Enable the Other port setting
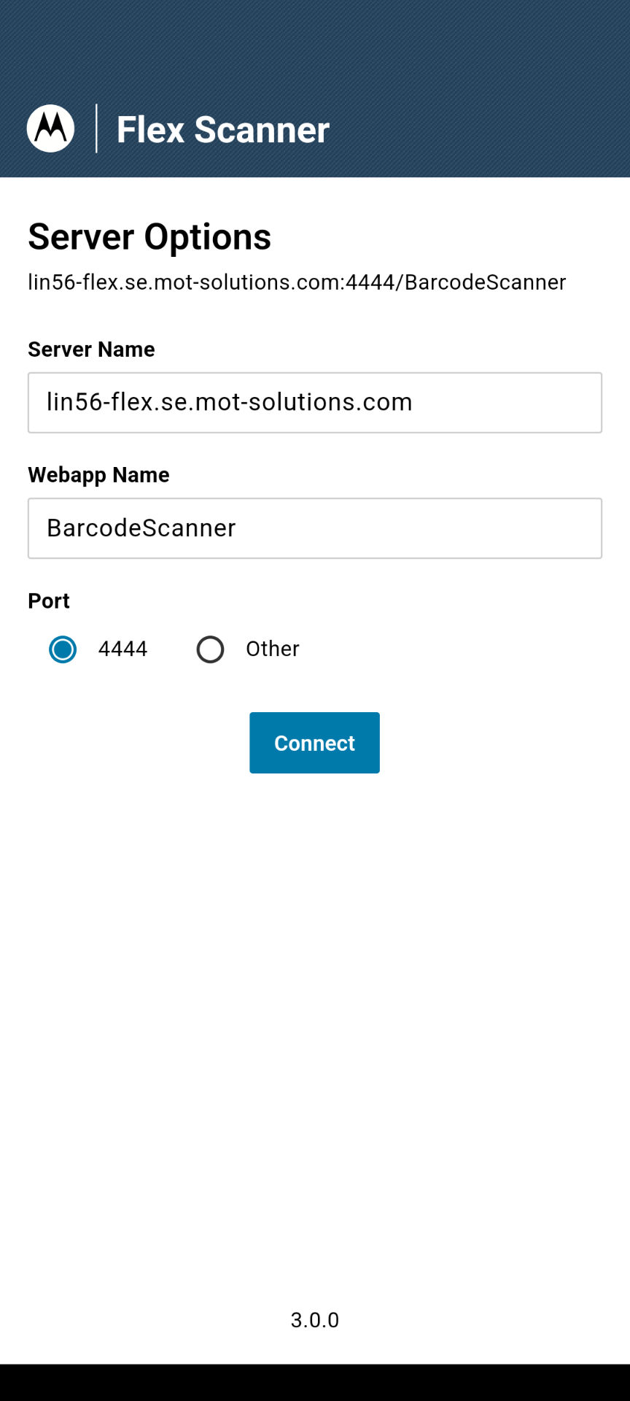Image resolution: width=630 pixels, height=1401 pixels. [x=210, y=649]
